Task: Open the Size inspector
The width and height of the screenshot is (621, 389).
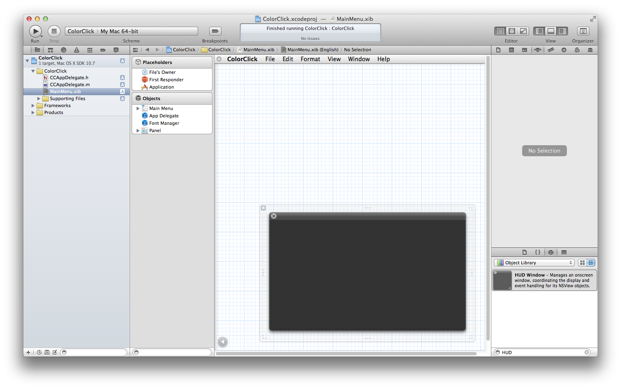Action: coord(551,50)
